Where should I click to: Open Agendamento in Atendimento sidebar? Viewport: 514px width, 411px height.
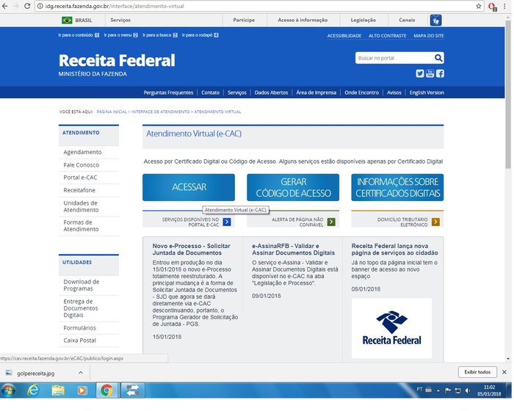82,152
